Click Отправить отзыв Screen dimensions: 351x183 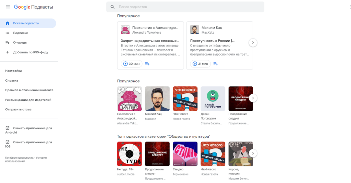19,109
